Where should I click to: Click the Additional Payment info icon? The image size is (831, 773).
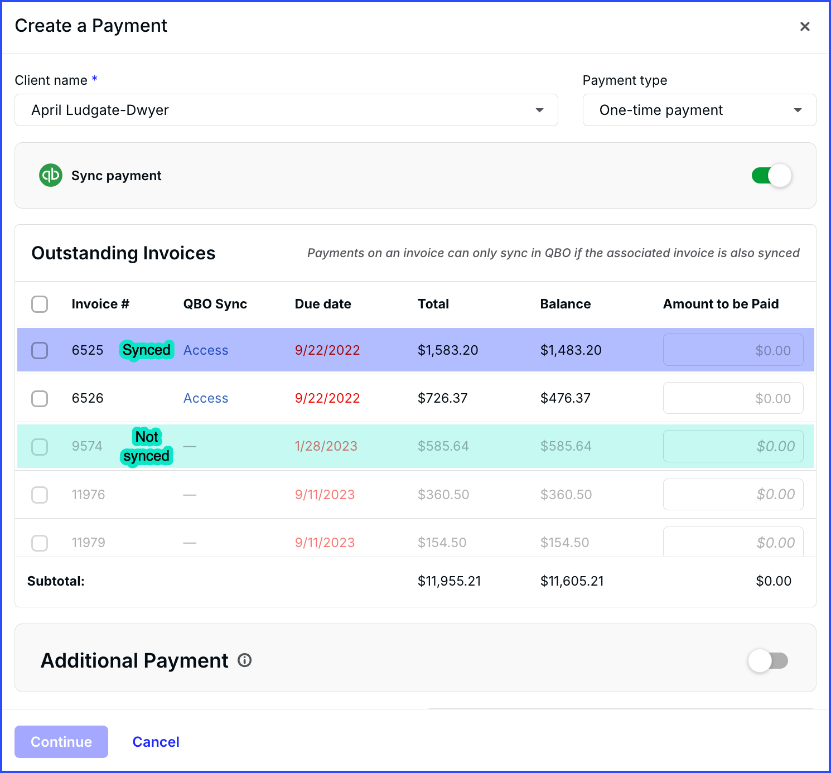pos(245,660)
